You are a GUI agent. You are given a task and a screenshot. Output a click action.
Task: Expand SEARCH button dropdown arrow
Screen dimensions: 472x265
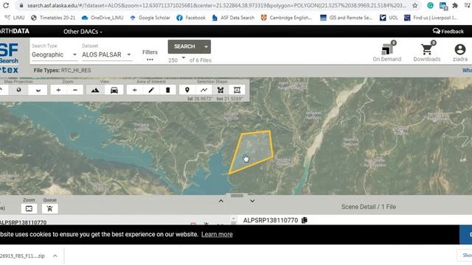pos(206,46)
